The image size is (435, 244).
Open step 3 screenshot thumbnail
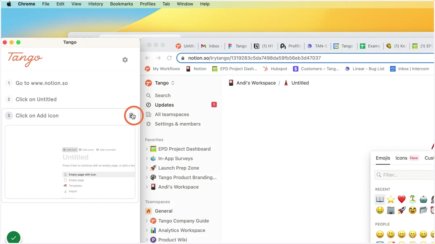[70, 162]
